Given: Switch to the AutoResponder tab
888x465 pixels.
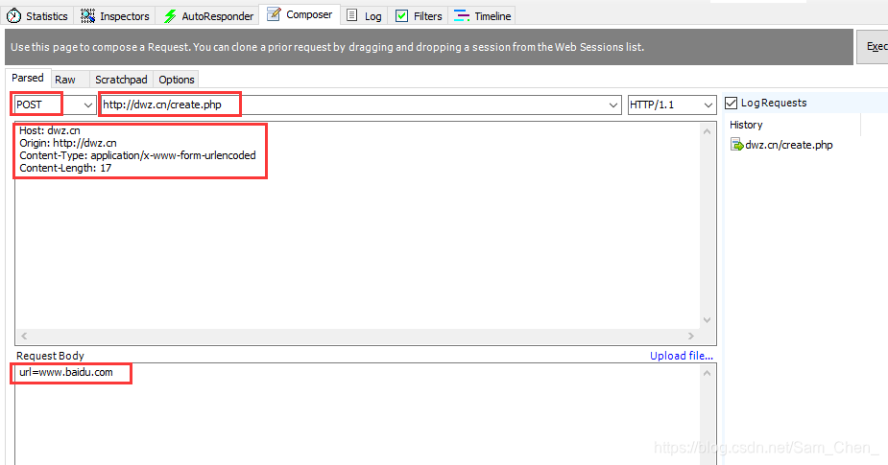Looking at the screenshot, I should click(x=209, y=16).
